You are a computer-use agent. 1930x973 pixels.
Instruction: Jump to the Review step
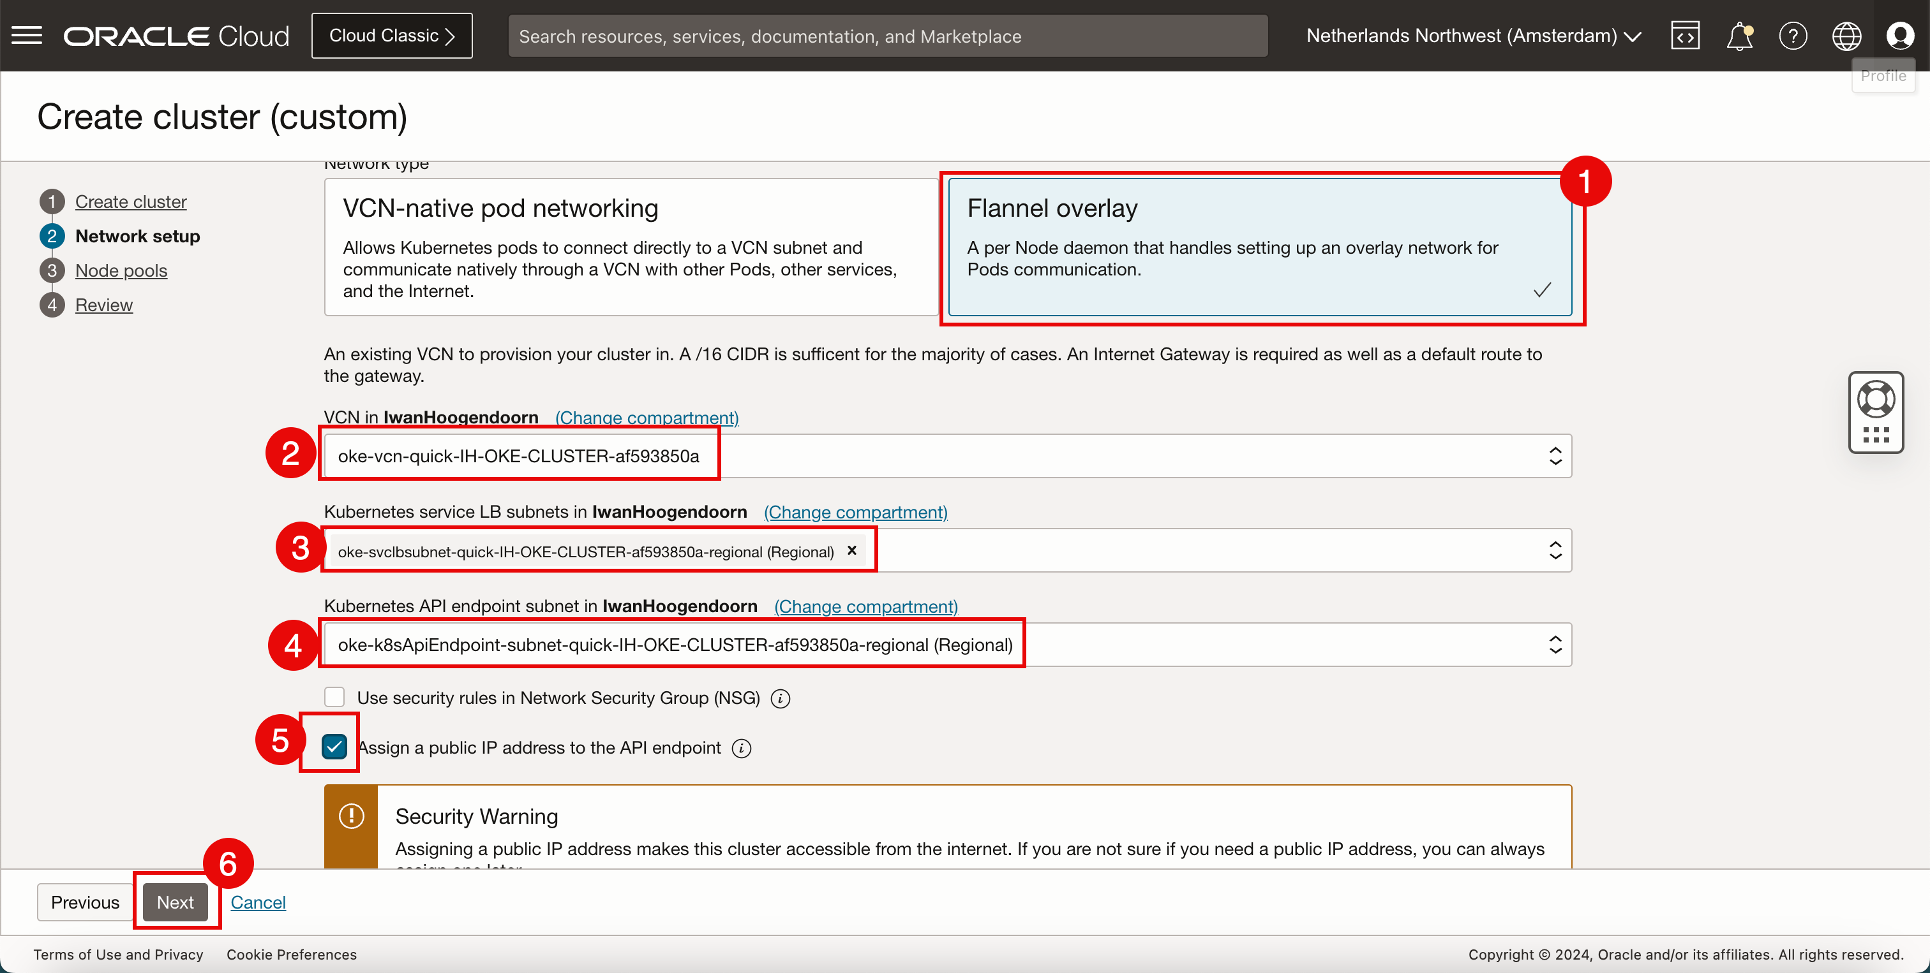pos(103,305)
